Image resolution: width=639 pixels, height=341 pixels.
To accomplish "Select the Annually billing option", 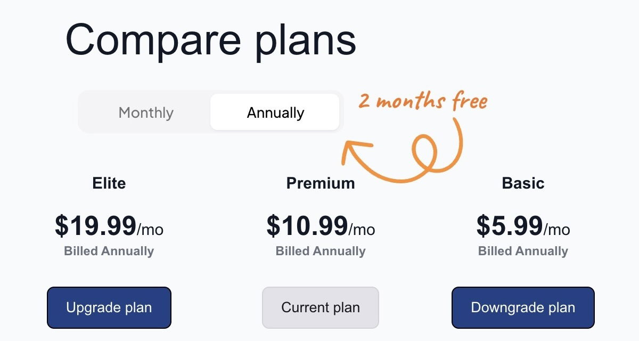I will 275,112.
